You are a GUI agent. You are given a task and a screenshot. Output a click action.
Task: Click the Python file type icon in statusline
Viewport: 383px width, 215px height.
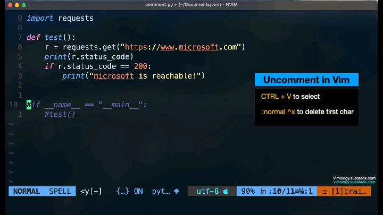pos(177,191)
